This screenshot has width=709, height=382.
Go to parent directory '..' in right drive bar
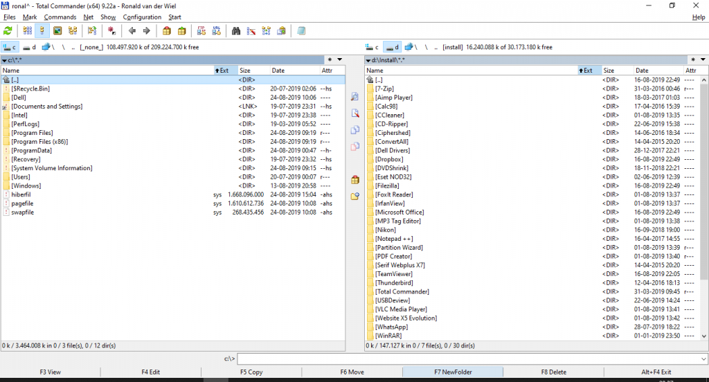[x=436, y=47]
